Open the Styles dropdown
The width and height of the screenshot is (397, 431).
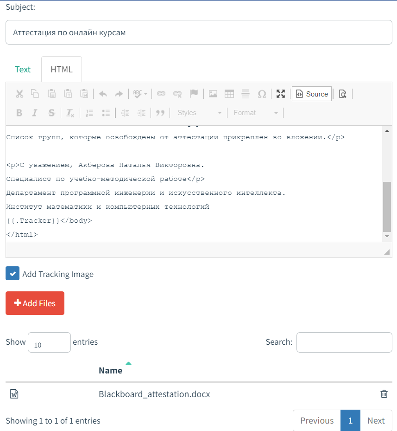click(x=198, y=113)
